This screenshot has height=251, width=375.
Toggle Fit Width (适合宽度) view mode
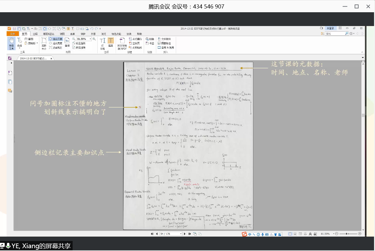(56, 43)
